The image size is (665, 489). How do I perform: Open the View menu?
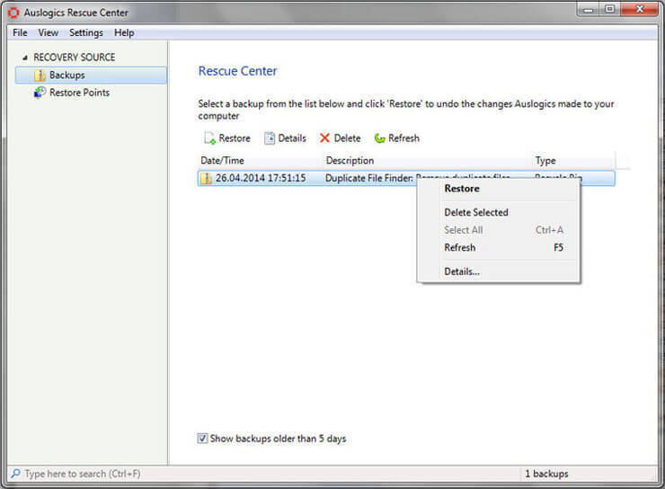pyautogui.click(x=48, y=32)
